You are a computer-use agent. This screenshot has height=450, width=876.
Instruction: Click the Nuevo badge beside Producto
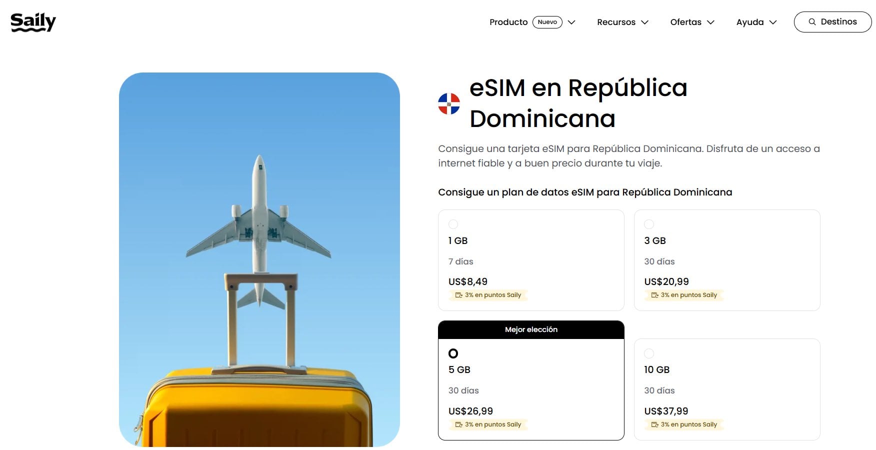547,22
